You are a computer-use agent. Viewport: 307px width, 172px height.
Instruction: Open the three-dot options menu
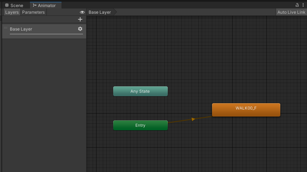(x=303, y=5)
